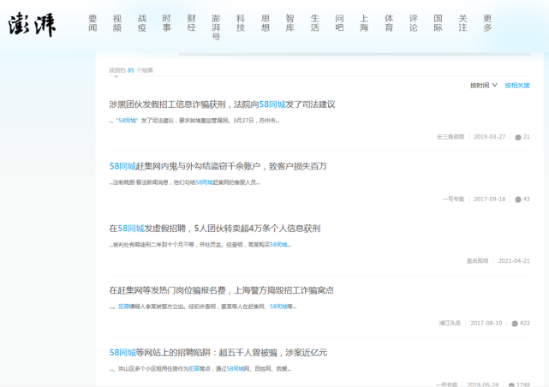
Task: Click the date 2021-04-21
Action: point(514,261)
